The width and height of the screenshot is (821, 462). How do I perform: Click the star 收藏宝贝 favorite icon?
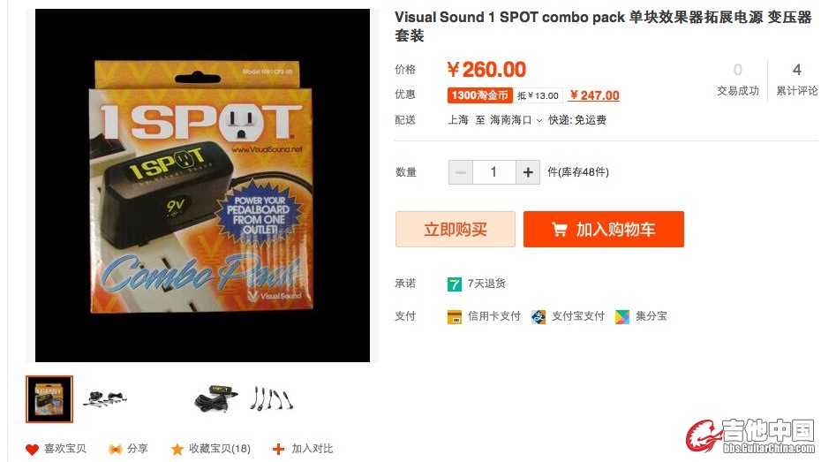[x=177, y=450]
